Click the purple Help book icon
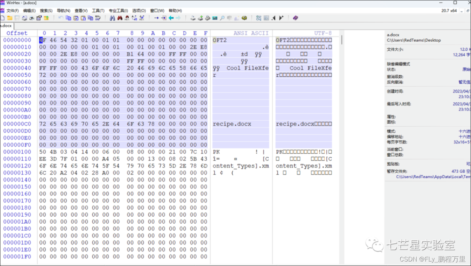 (295, 18)
